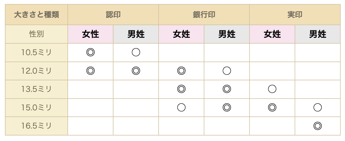Click double circle for 13.5ミリ 銀行印 男性

tap(227, 89)
